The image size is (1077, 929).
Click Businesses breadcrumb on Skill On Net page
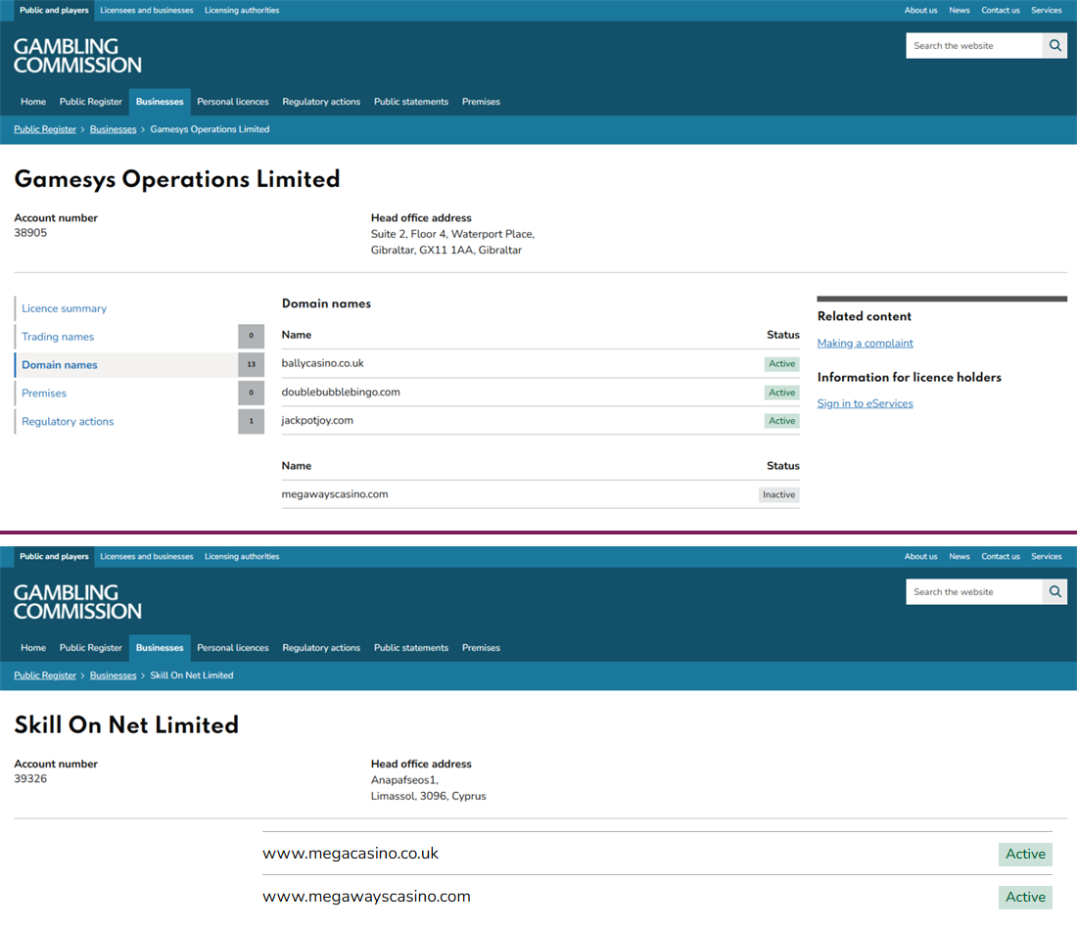(x=113, y=674)
